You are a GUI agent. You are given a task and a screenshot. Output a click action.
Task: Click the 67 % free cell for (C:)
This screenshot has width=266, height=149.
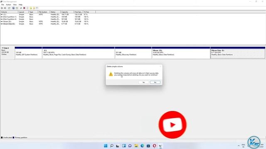coord(86,14)
